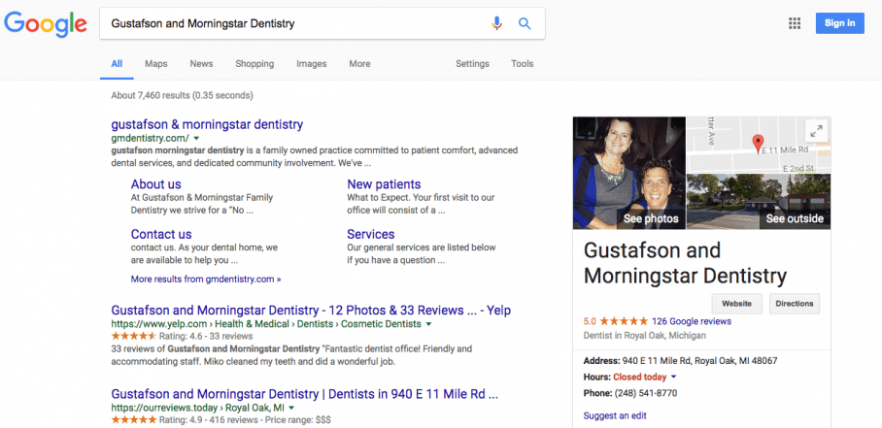Expand gmdentistry.com URL dropdown arrow
Image resolution: width=882 pixels, height=428 pixels.
click(x=196, y=138)
